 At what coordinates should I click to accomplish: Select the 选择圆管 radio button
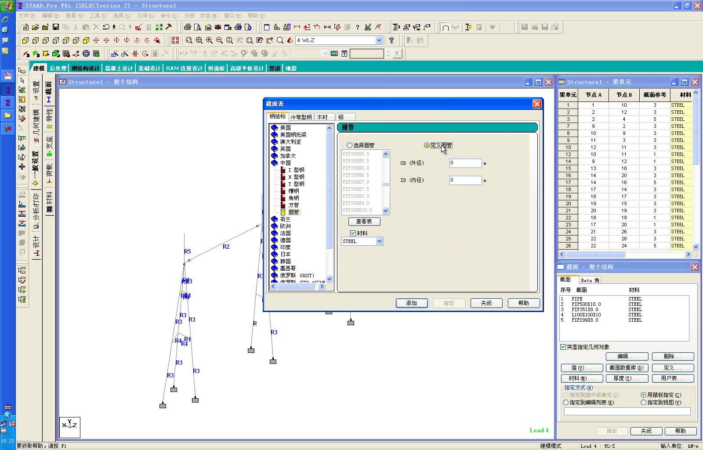[x=350, y=145]
